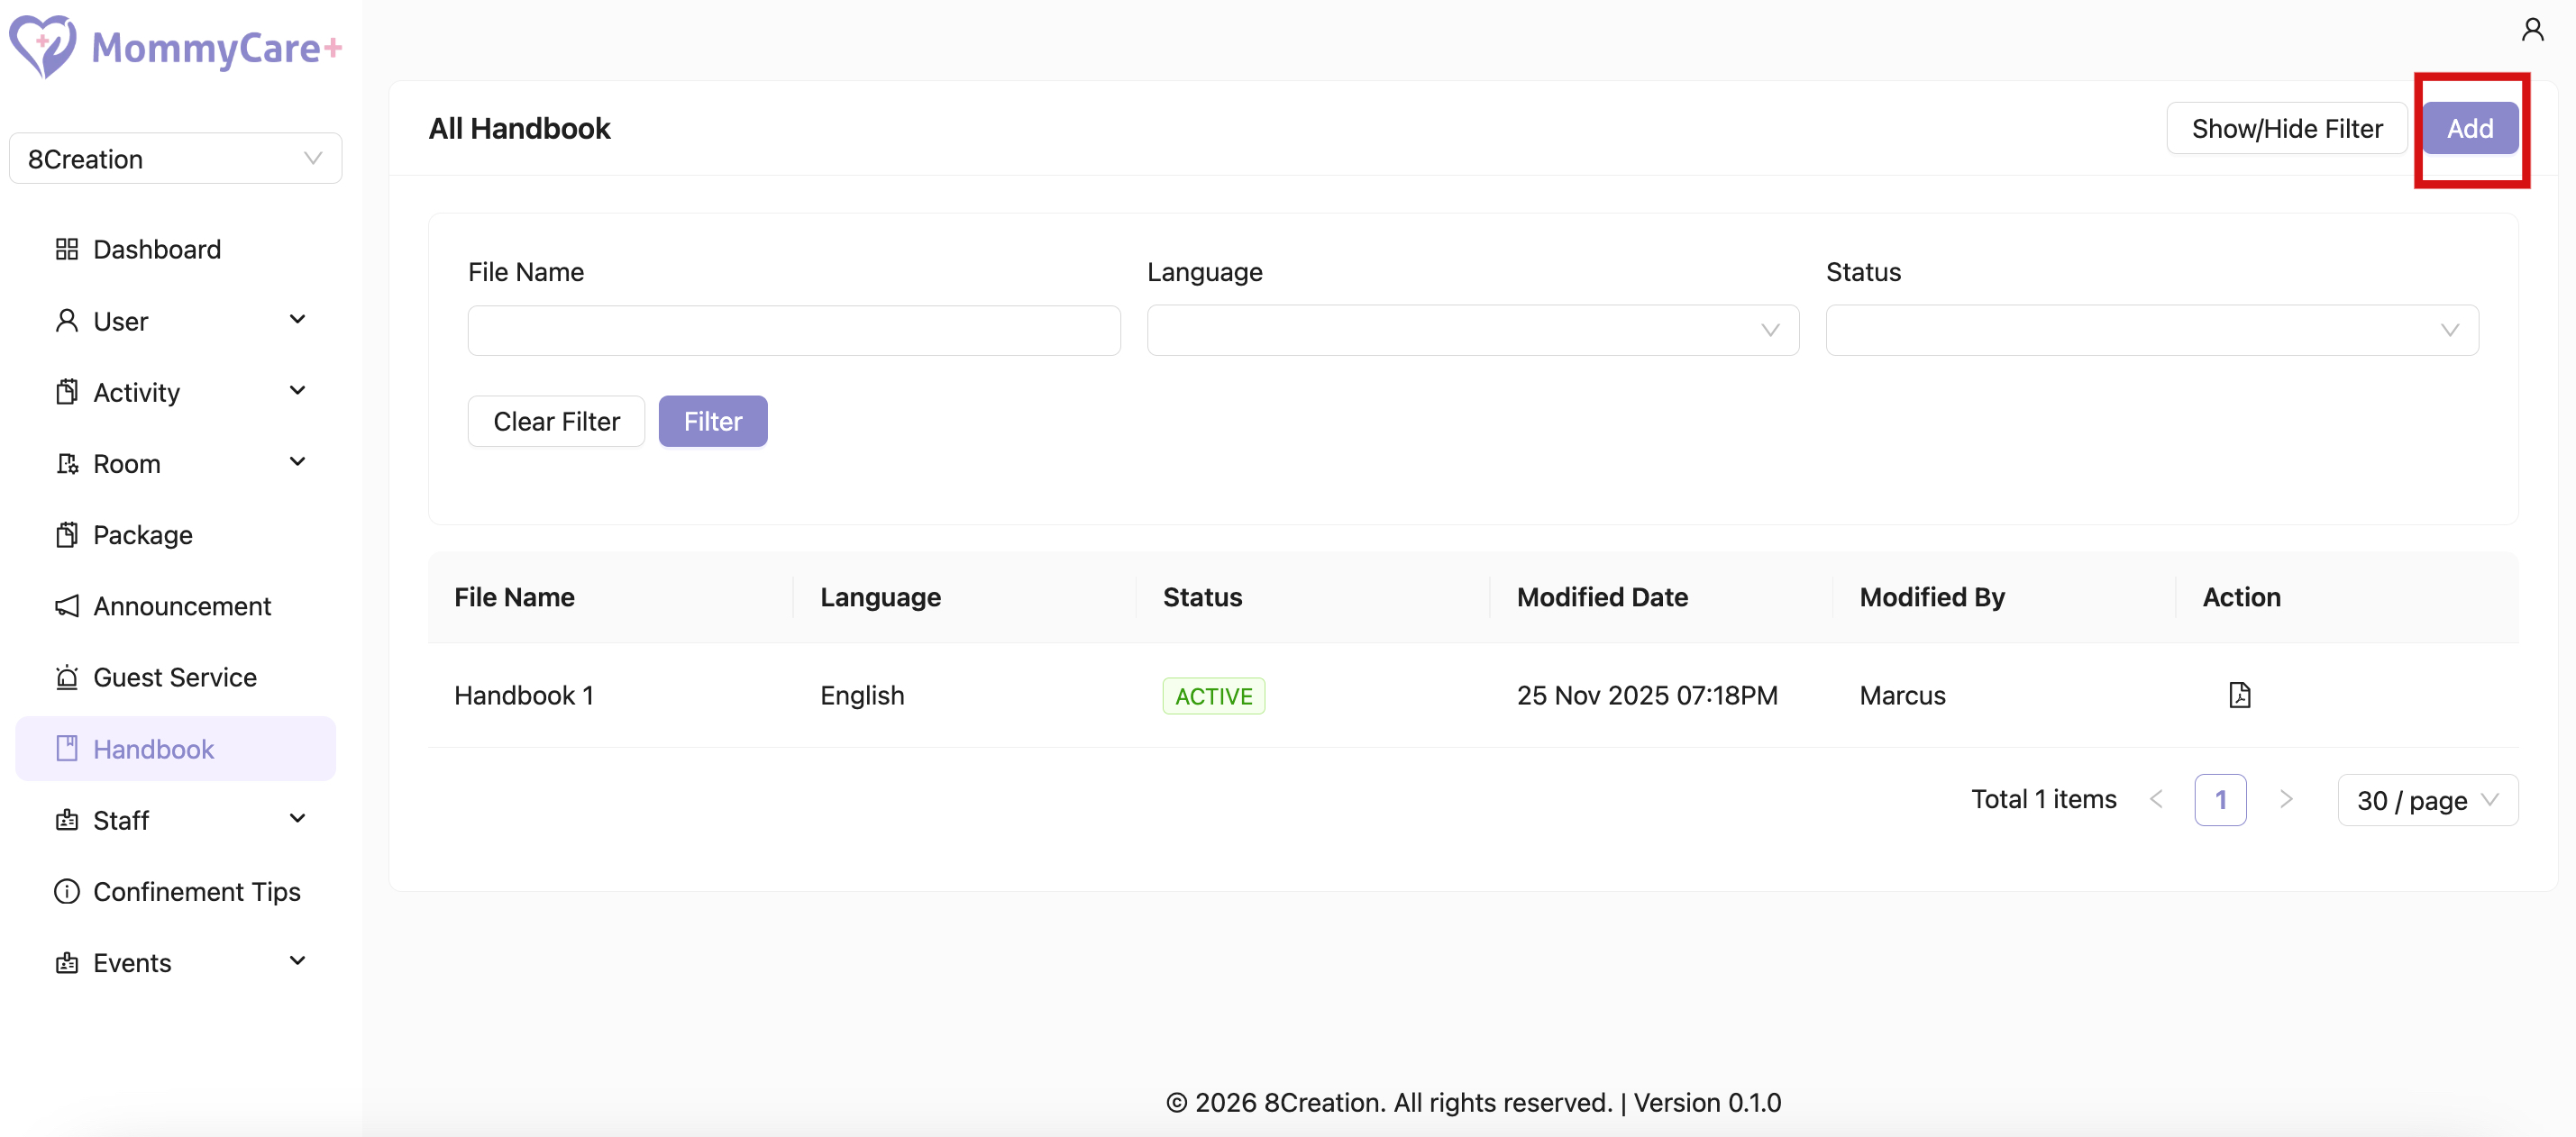Open the 30 / page size selector
Viewport: 2576px width, 1137px height.
coord(2427,800)
